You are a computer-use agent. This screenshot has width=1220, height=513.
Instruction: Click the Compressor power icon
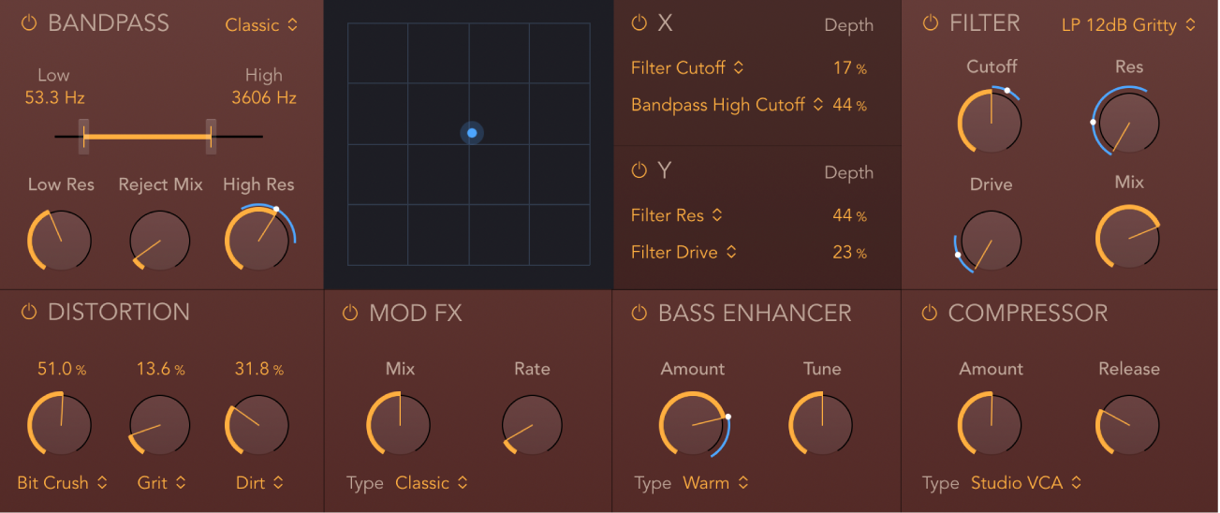pyautogui.click(x=930, y=313)
